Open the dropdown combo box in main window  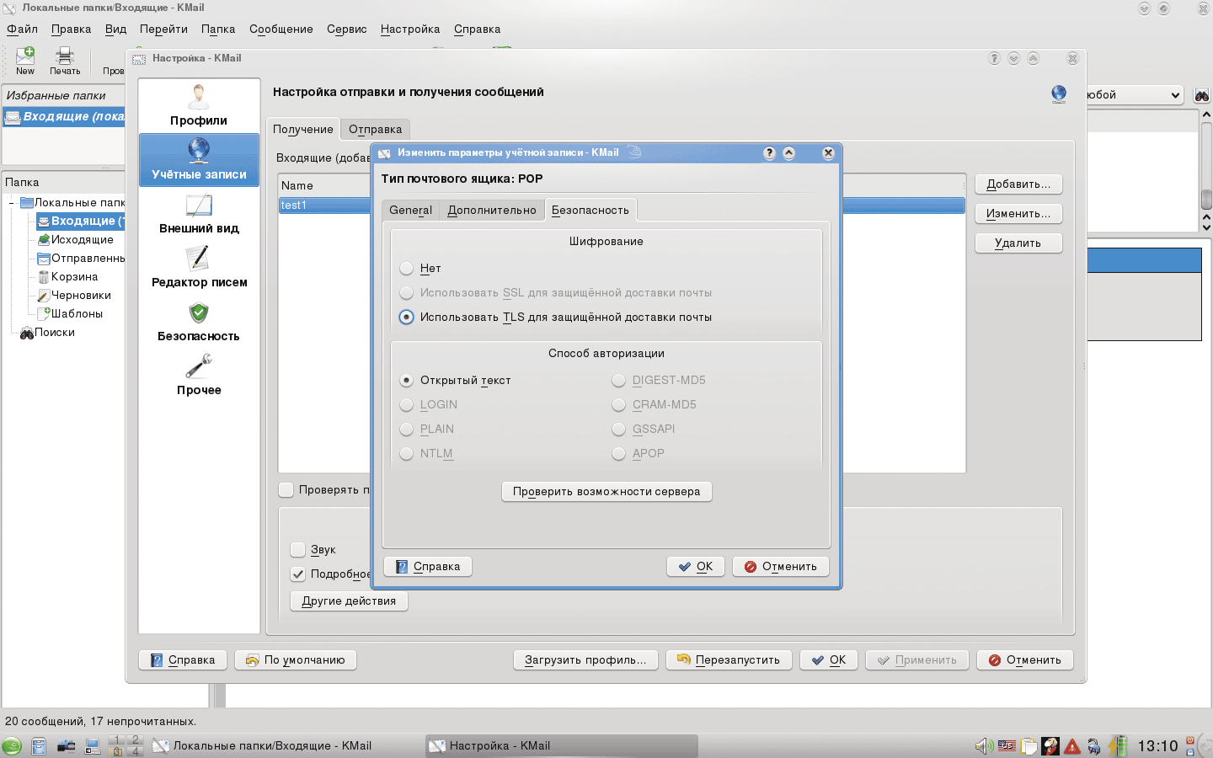[1135, 95]
